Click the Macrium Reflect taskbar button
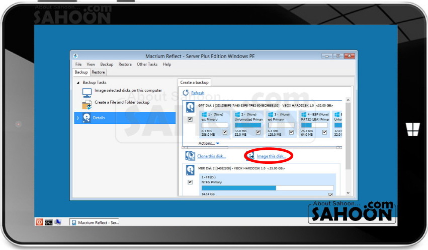This screenshot has height=250, width=428. point(95,222)
